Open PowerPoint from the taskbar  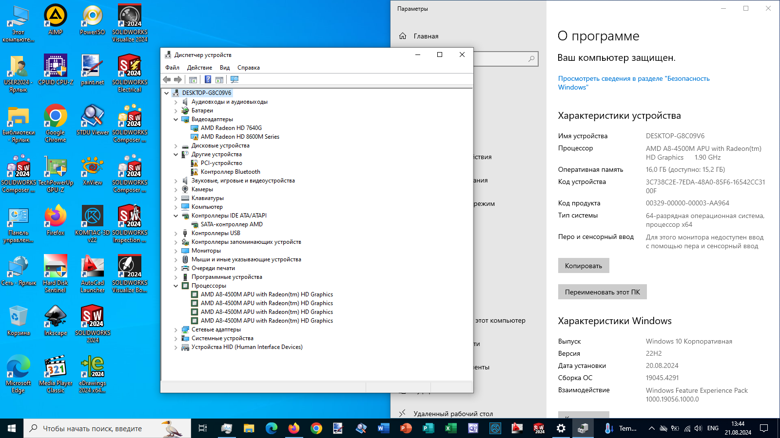406,428
